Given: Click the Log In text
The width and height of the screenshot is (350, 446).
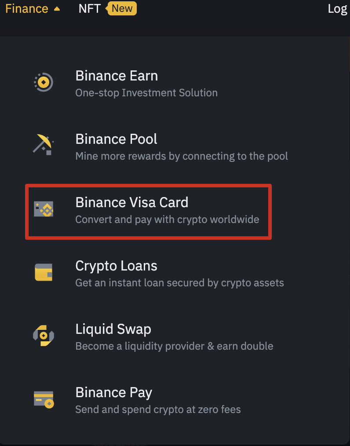Looking at the screenshot, I should (338, 8).
